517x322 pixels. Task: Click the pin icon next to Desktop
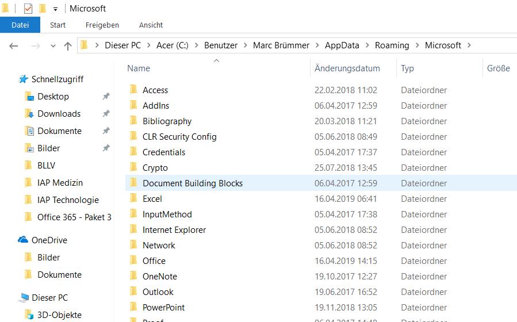click(106, 96)
